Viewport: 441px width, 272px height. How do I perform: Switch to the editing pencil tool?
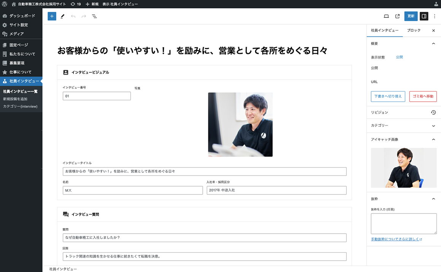pos(62,16)
